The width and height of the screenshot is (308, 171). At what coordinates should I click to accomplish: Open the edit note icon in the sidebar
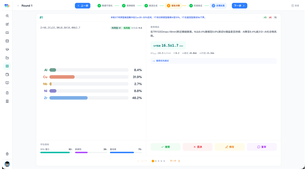(7, 24)
